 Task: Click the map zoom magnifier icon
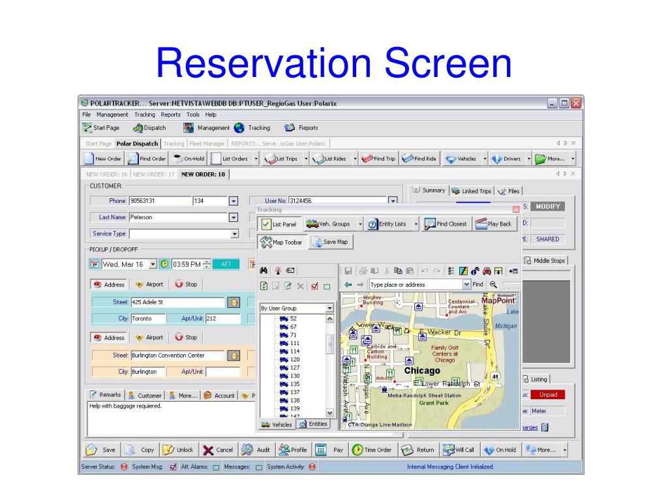(x=493, y=284)
